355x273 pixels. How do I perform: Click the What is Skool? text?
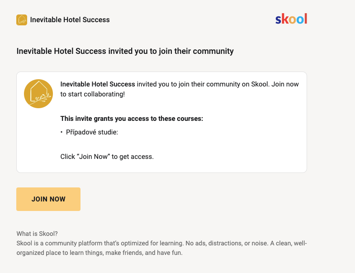coord(37,234)
